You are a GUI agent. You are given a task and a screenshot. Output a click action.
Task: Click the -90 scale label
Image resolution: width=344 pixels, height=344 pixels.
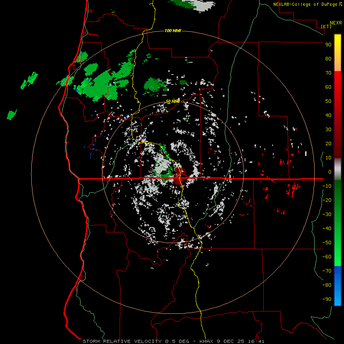[327, 299]
